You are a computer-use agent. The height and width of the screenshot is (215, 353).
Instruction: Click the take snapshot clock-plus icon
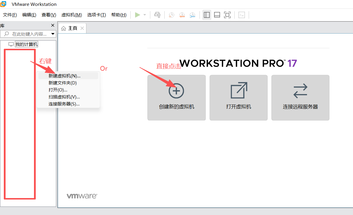[171, 15]
